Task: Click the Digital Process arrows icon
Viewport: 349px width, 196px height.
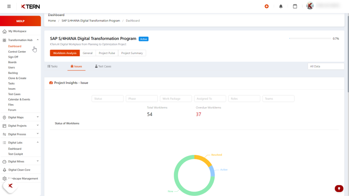Action: tap(4, 134)
